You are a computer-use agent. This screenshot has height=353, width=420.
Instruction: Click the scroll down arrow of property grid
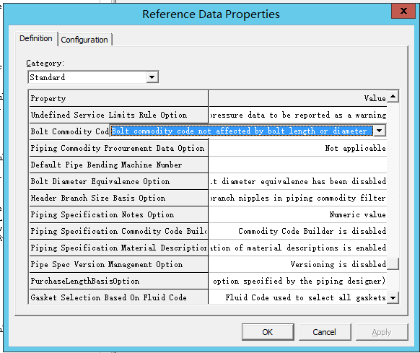(x=393, y=298)
